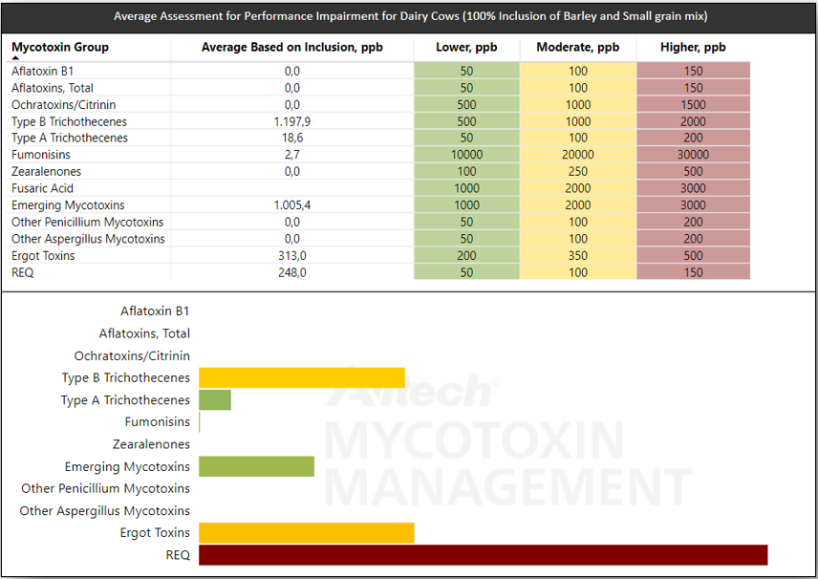818x579 pixels.
Task: Click the Aflatoxin B1 average value 0,0
Action: 292,71
